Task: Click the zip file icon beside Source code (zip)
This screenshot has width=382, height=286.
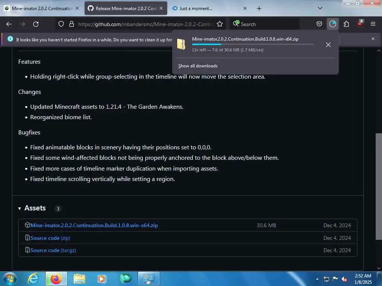Action: tap(28, 238)
